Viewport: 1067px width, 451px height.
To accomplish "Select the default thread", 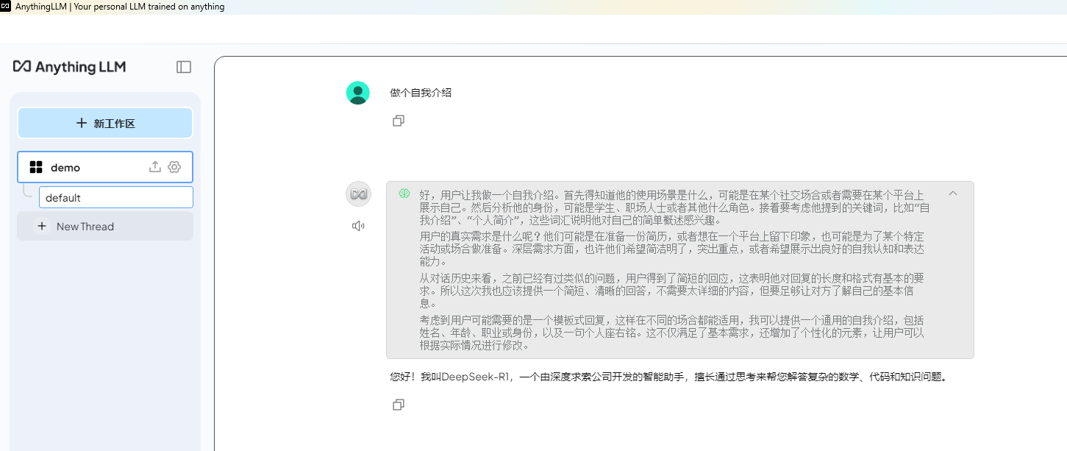I will coord(116,197).
